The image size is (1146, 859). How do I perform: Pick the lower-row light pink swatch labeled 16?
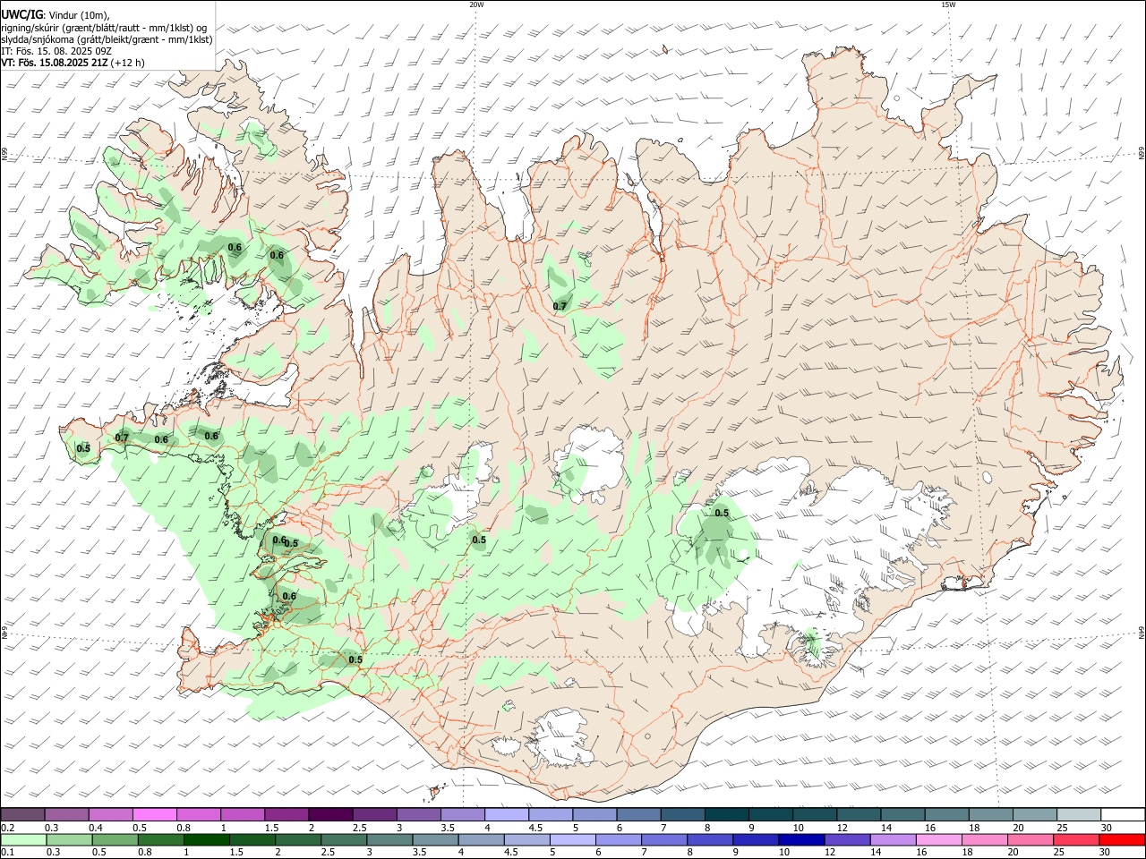click(937, 839)
